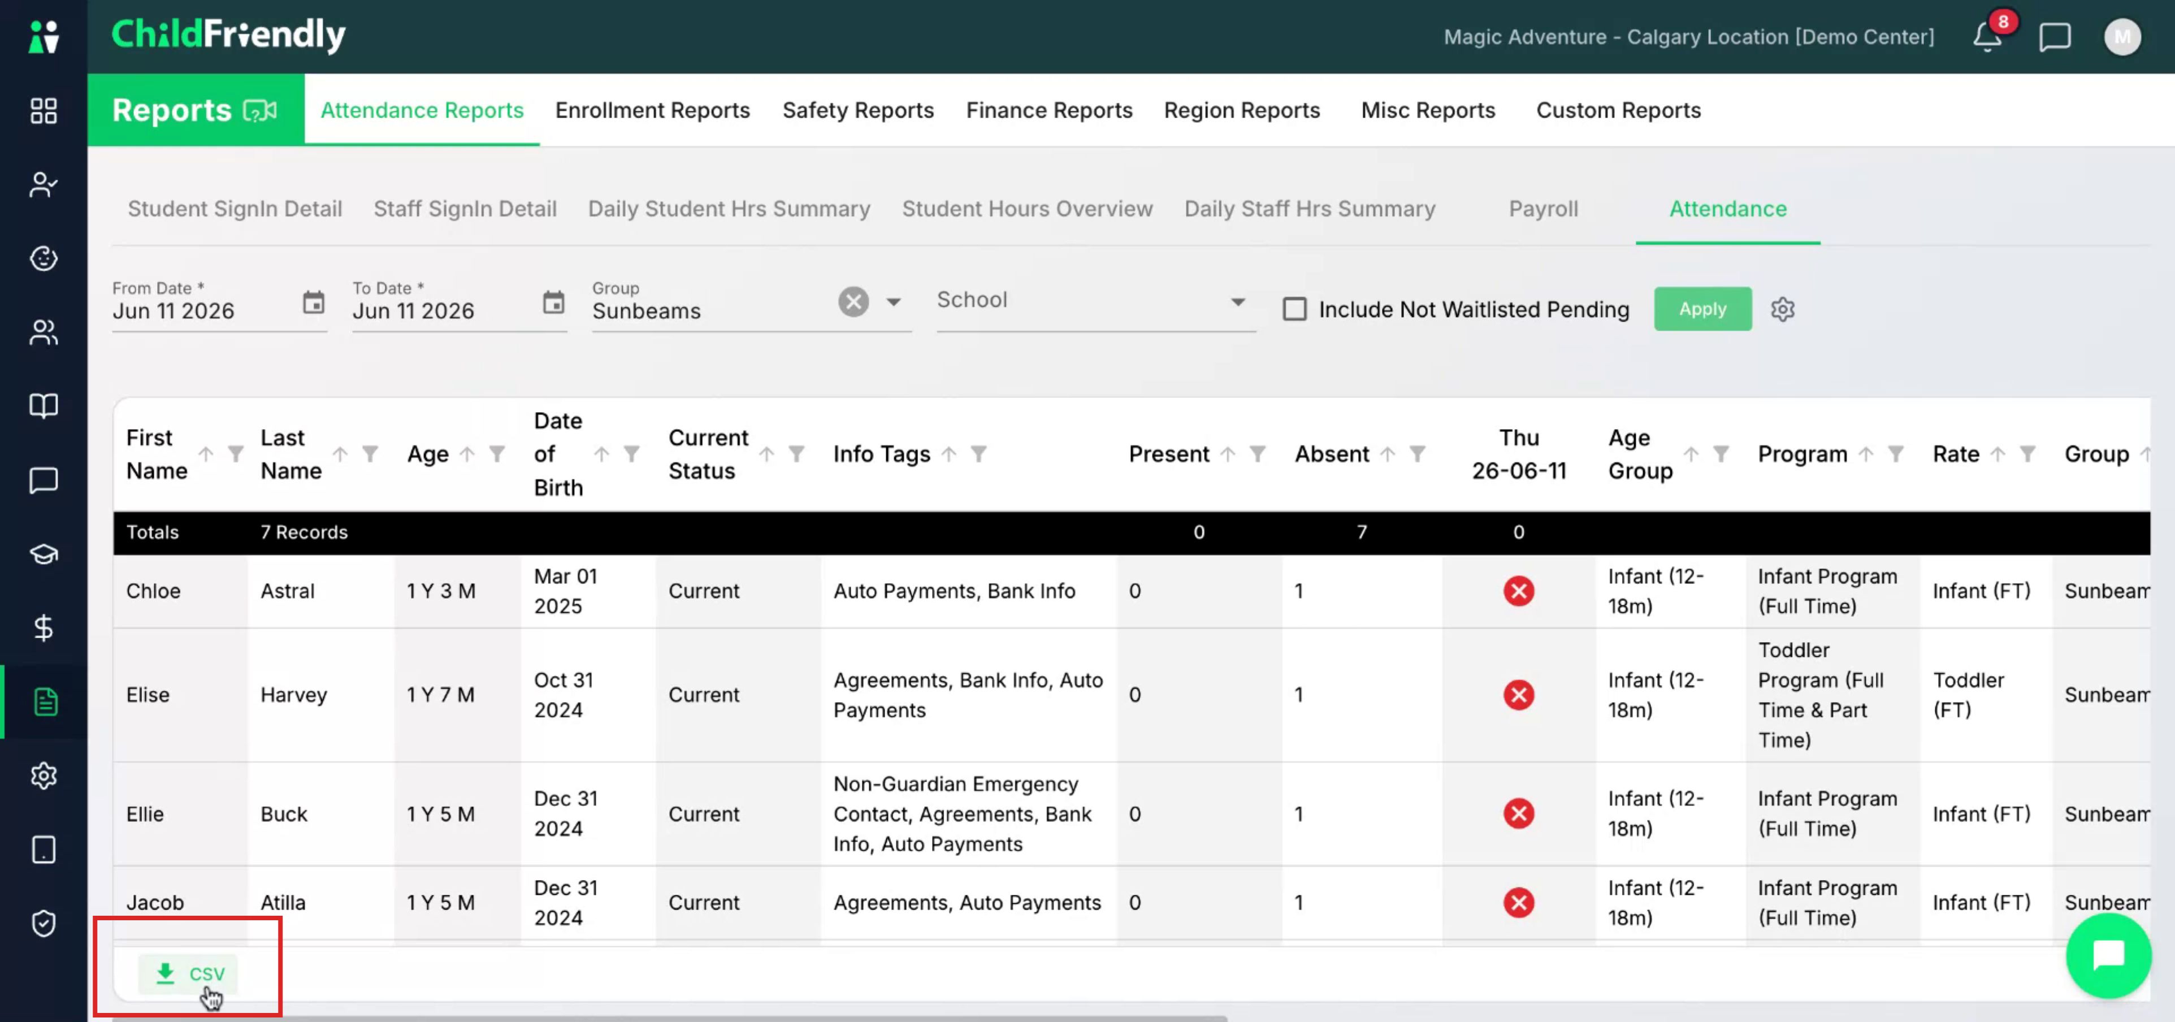Image resolution: width=2175 pixels, height=1022 pixels.
Task: Filter the Current Status column
Action: tap(796, 454)
